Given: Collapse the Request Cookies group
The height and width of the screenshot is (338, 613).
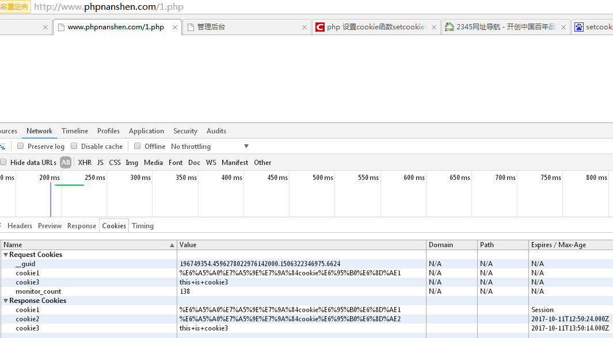Looking at the screenshot, I should [x=6, y=255].
